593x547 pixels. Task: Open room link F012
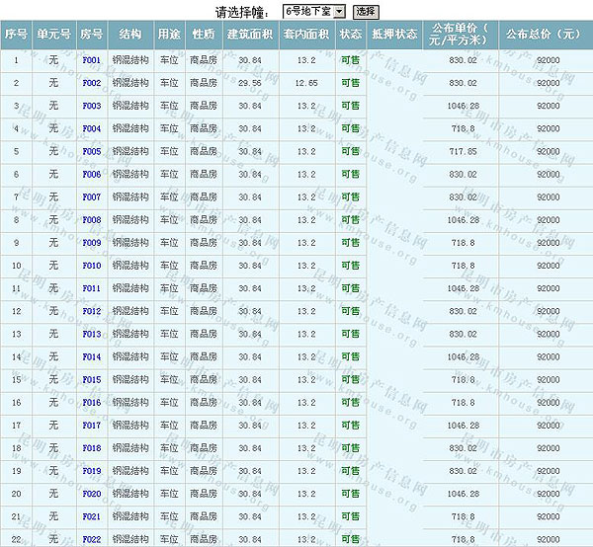(91, 311)
